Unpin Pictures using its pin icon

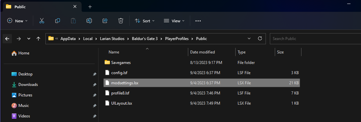pos(94,95)
